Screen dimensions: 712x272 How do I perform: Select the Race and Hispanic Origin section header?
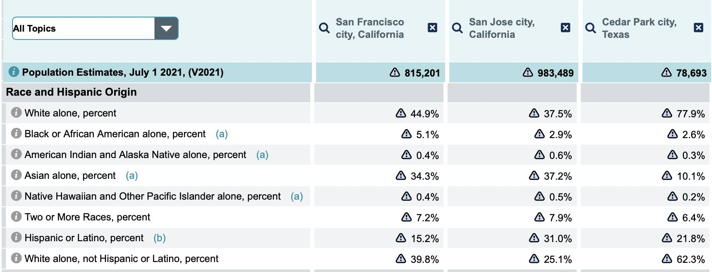tap(71, 92)
